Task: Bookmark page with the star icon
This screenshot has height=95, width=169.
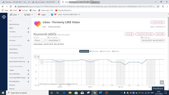Action: [158, 6]
